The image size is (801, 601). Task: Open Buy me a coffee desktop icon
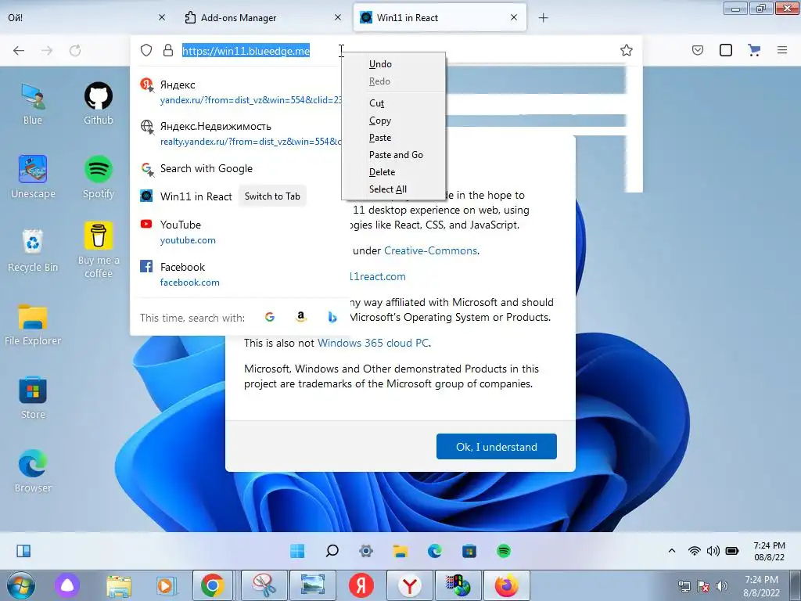99,250
